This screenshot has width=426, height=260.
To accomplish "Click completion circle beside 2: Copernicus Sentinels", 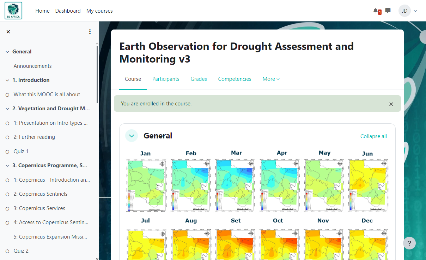I will pos(7,194).
